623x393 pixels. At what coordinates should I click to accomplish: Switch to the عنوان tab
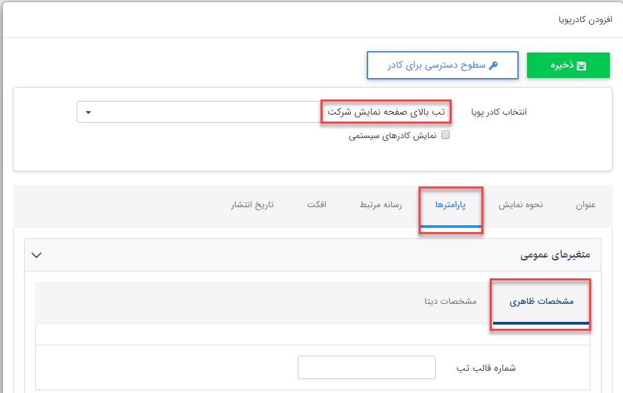click(x=585, y=205)
